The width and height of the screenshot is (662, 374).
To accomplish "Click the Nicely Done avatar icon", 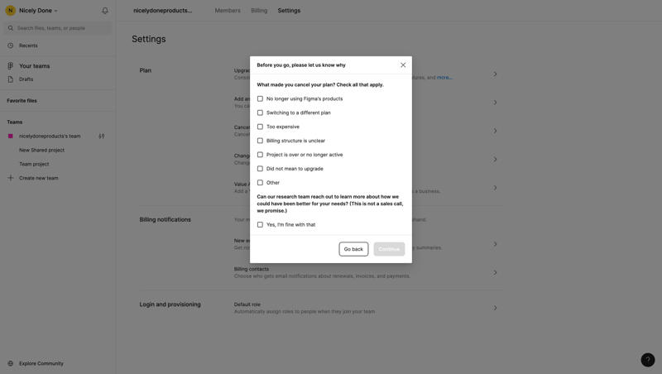I will [11, 11].
